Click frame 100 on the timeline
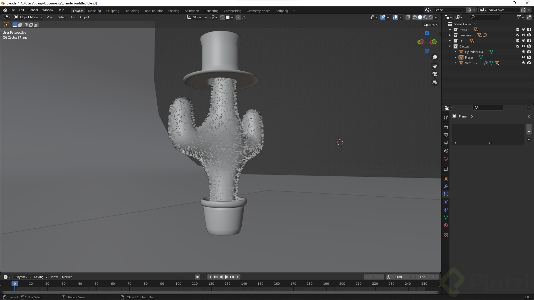This screenshot has width=534, height=300. pyautogui.click(x=178, y=284)
